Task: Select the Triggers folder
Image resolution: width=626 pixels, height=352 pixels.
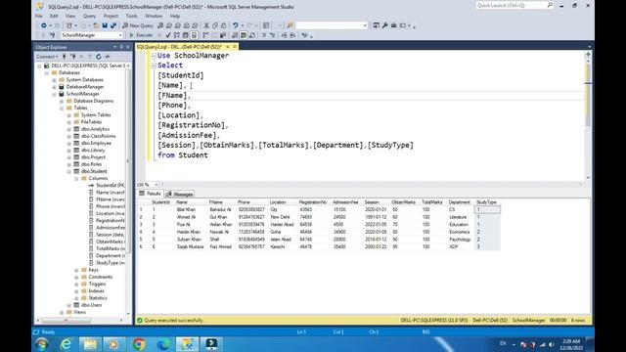Action: point(97,285)
